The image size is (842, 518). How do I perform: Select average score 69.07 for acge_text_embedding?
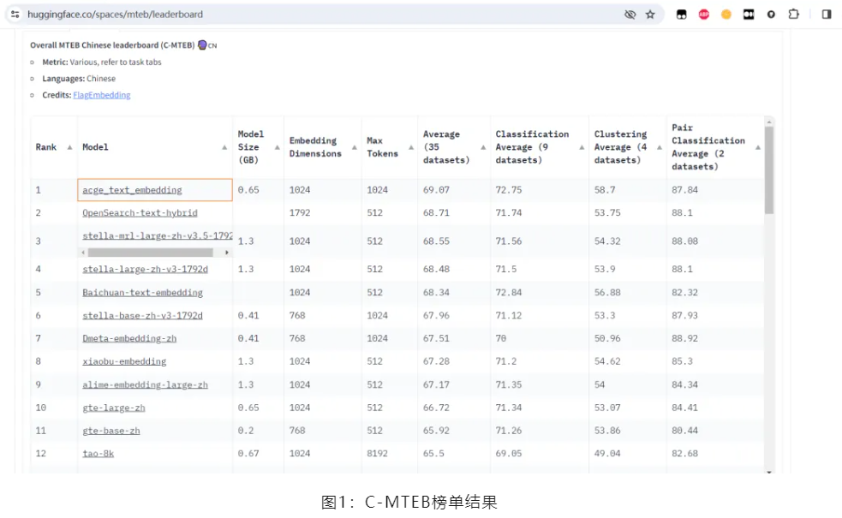[436, 190]
